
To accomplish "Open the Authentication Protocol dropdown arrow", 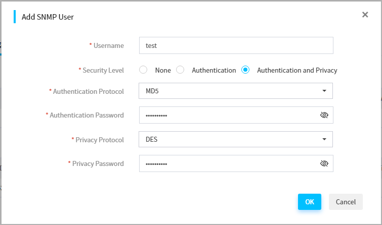I will [324, 91].
